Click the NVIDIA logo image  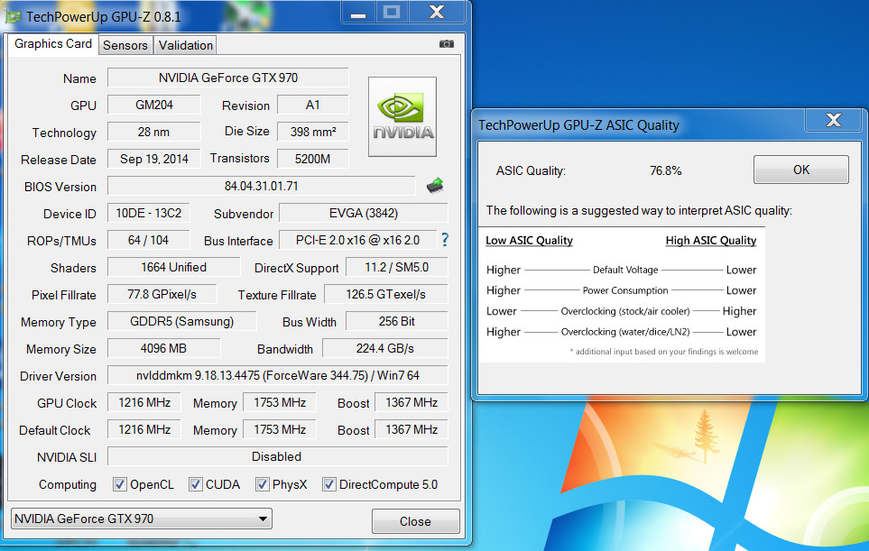coord(402,117)
